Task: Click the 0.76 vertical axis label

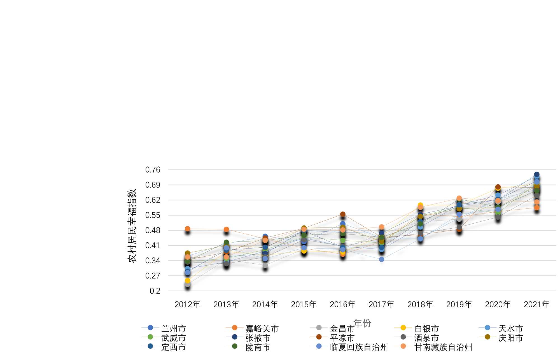Action: click(x=153, y=170)
